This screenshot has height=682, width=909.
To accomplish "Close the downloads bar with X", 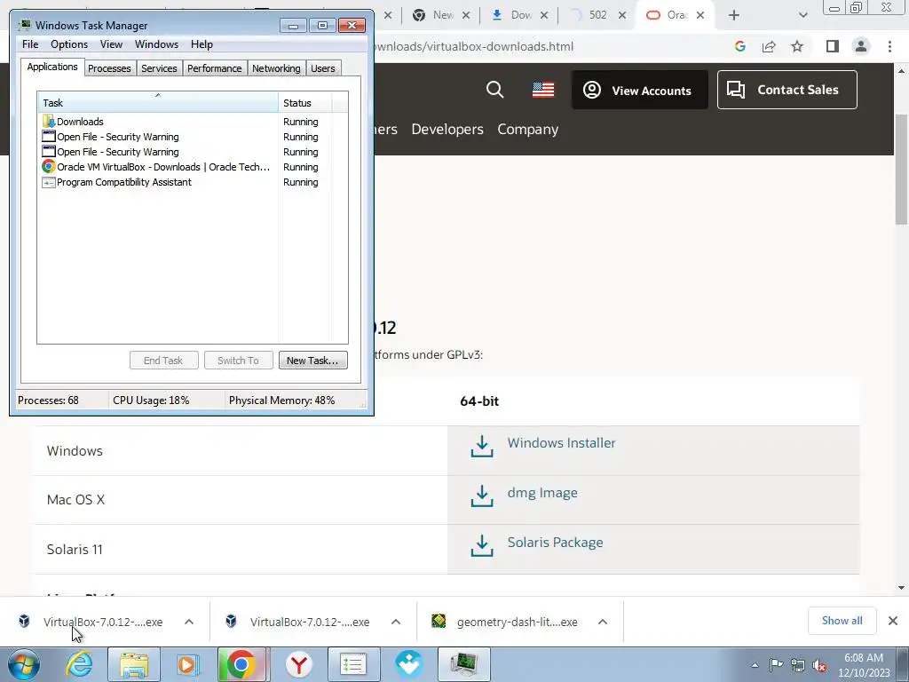I will pyautogui.click(x=893, y=621).
